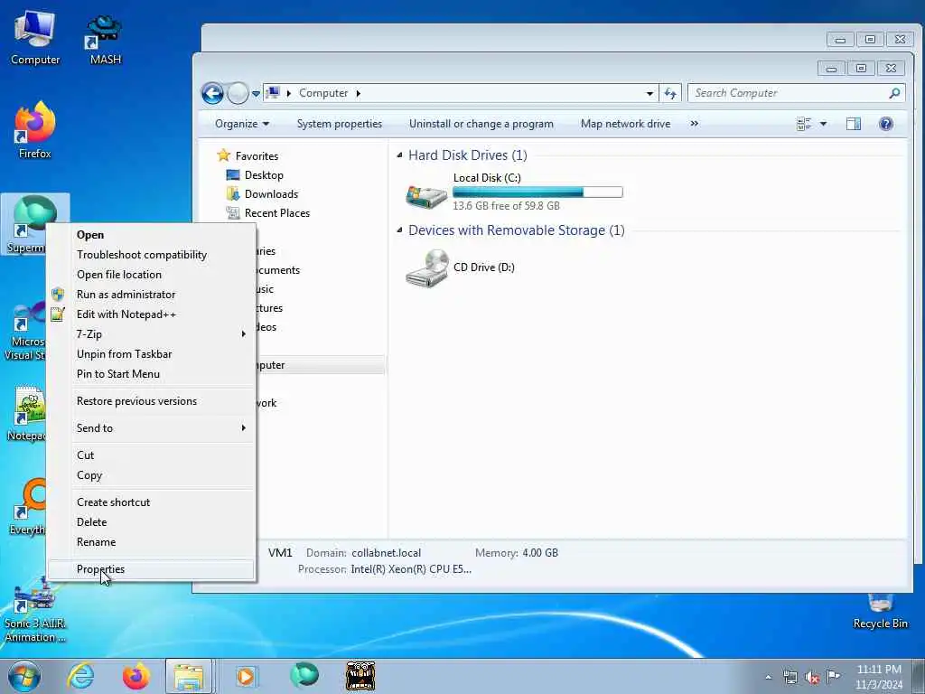Expand toolbar overflow chevron
Image resolution: width=925 pixels, height=694 pixels.
coord(695,124)
